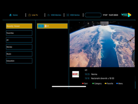Click the channel logo thumbnail below preview
Viewport: 138px width, 104px height.
coord(75,74)
